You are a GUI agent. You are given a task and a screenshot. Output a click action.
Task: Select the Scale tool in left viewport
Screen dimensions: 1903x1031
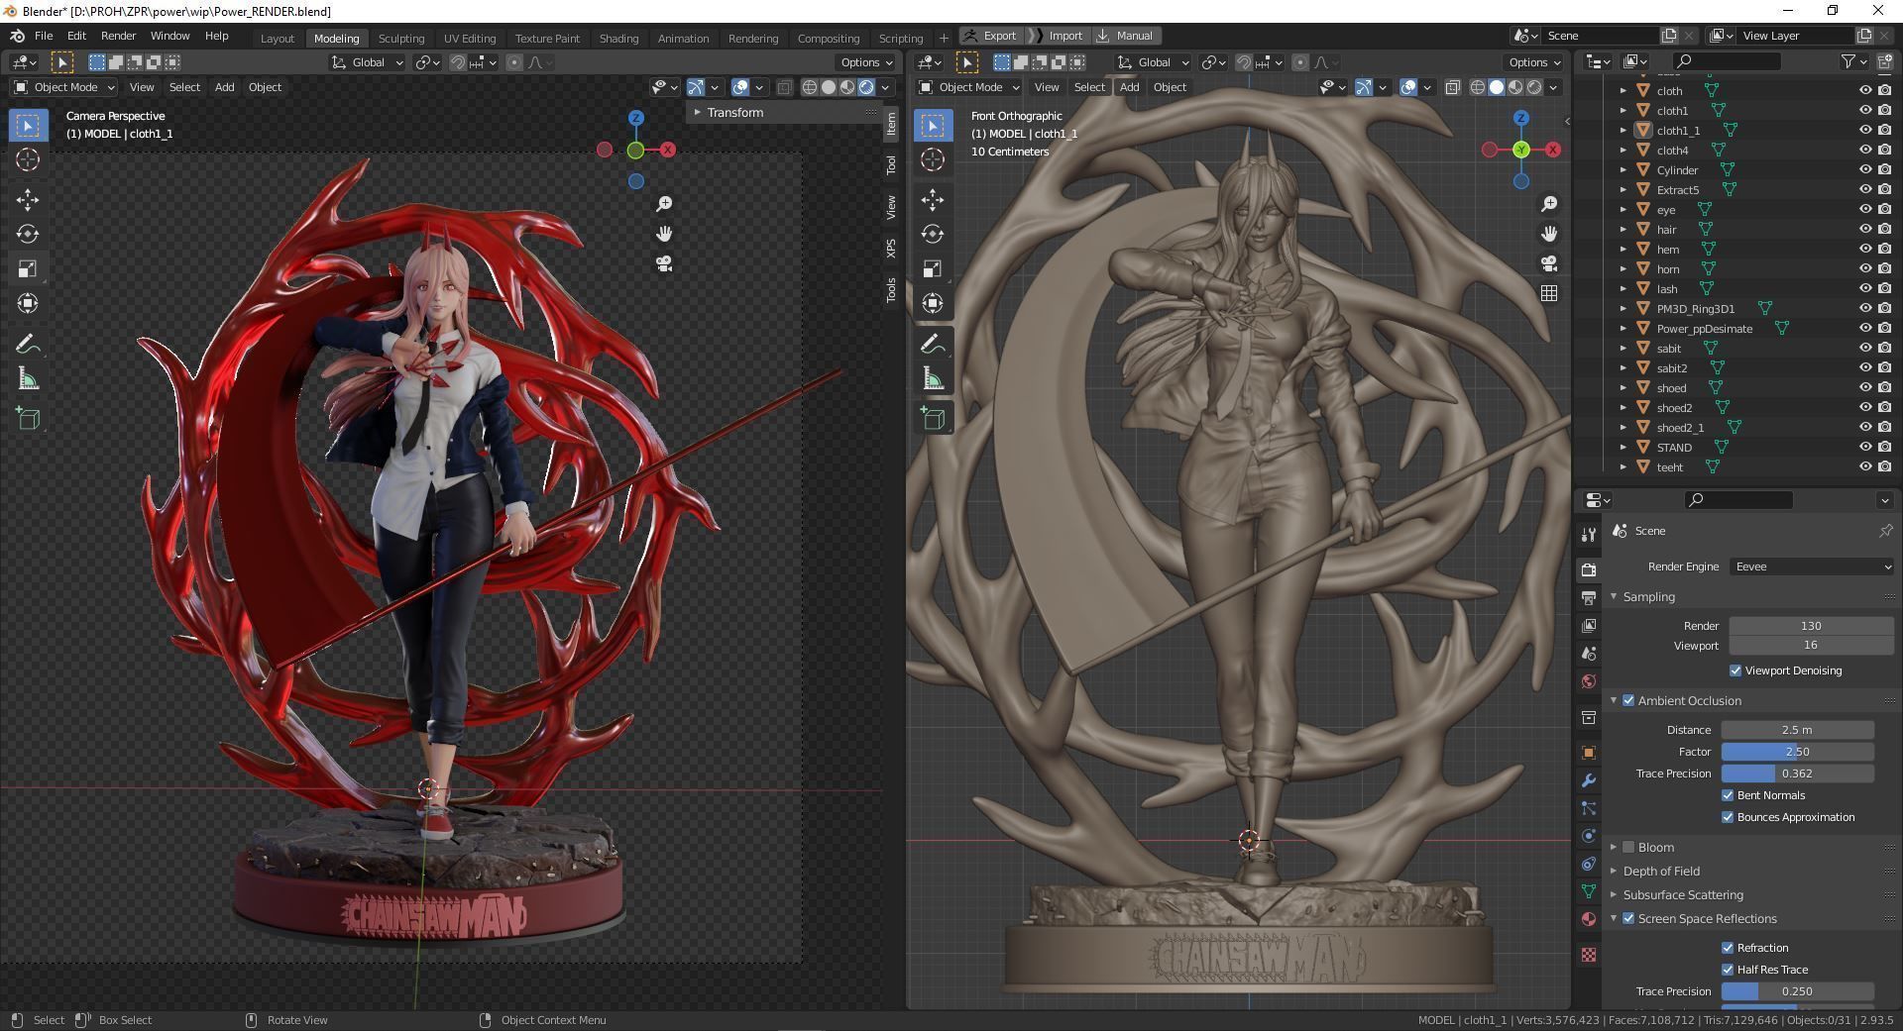click(x=28, y=269)
